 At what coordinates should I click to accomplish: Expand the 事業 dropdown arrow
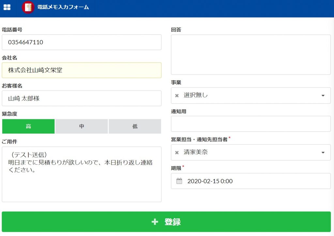(323, 96)
